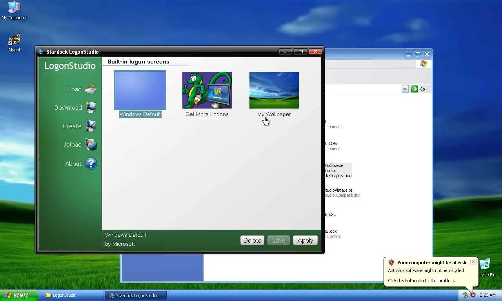Image resolution: width=502 pixels, height=301 pixels.
Task: Click the Windows flag logo in Explorer window
Action: (x=424, y=63)
